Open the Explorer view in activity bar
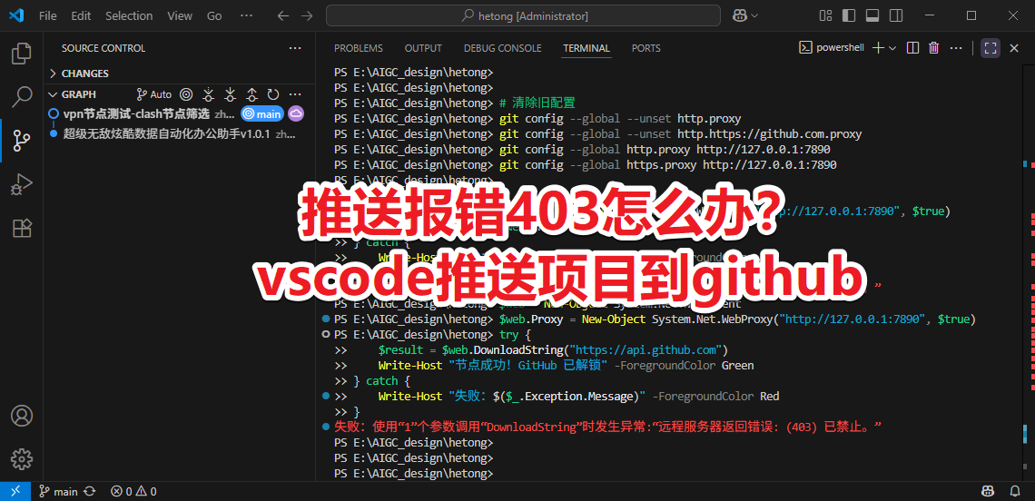This screenshot has width=1035, height=501. pyautogui.click(x=22, y=53)
